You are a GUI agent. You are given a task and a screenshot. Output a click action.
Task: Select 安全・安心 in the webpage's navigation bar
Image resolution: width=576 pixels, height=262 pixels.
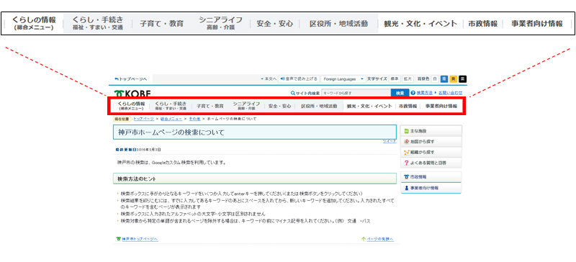(x=279, y=106)
